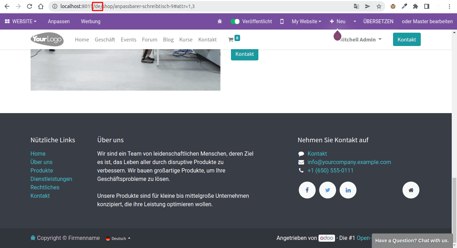
Task: Follow the Home link in Nützliche Links
Action: click(38, 154)
